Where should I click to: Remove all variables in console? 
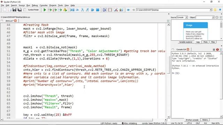pyautogui.click(x=217, y=49)
